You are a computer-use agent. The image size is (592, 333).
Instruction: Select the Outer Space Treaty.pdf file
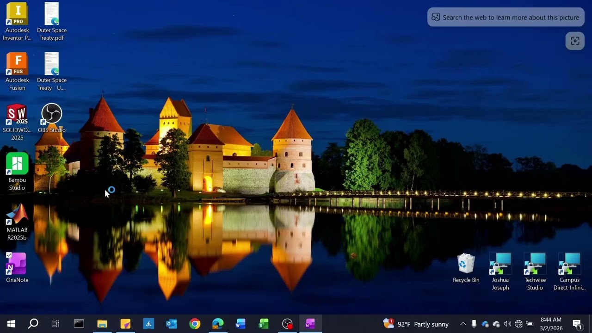(x=51, y=22)
